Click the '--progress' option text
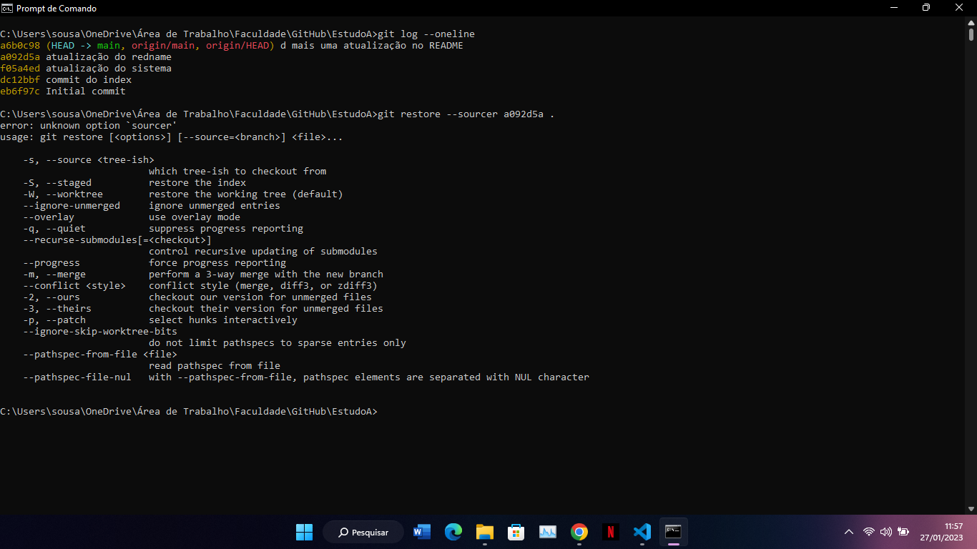Screen dimensions: 977x549 [x=51, y=263]
